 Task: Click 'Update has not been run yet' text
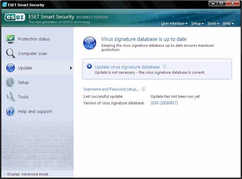coord(175,96)
